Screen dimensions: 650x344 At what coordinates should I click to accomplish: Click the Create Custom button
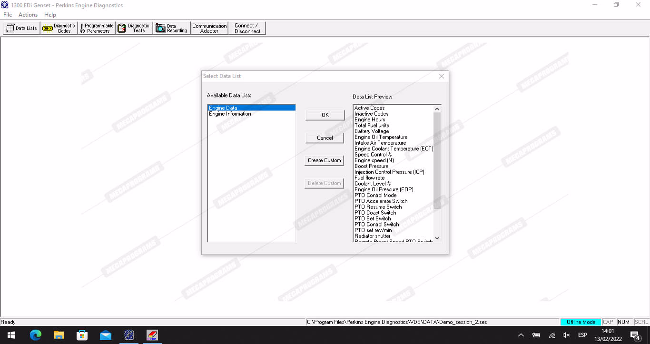click(x=325, y=160)
